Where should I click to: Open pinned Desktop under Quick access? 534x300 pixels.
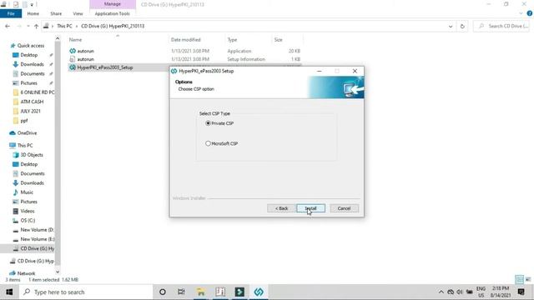[29, 55]
